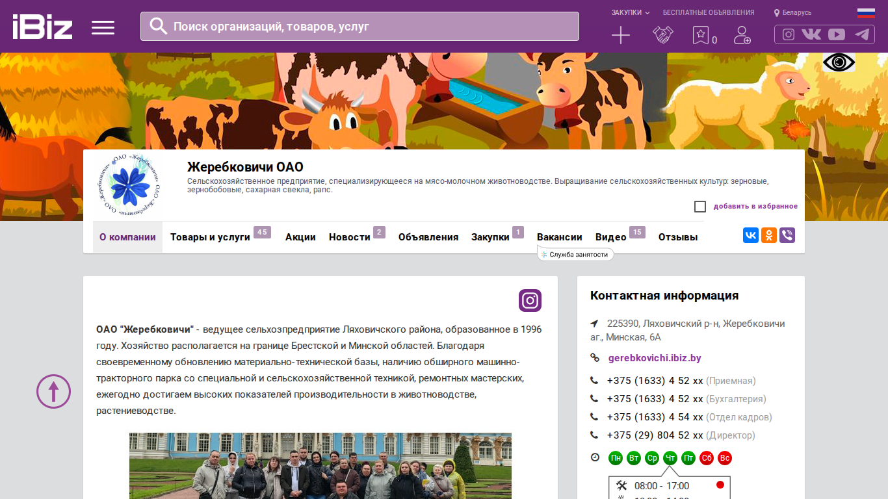The image size is (888, 499).
Task: Check the 'добавить в избранное' checkbox
Action: tap(700, 207)
